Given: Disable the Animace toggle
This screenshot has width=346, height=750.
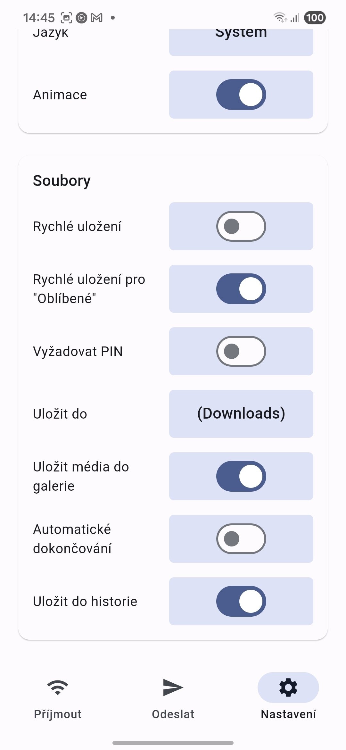Looking at the screenshot, I should click(241, 95).
